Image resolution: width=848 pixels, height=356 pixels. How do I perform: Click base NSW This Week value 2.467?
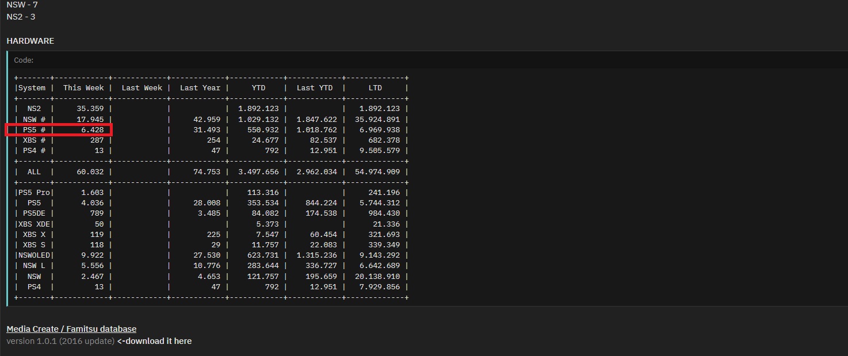tap(93, 277)
